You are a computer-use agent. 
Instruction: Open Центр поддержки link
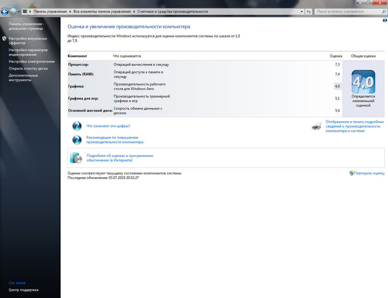pos(24,290)
